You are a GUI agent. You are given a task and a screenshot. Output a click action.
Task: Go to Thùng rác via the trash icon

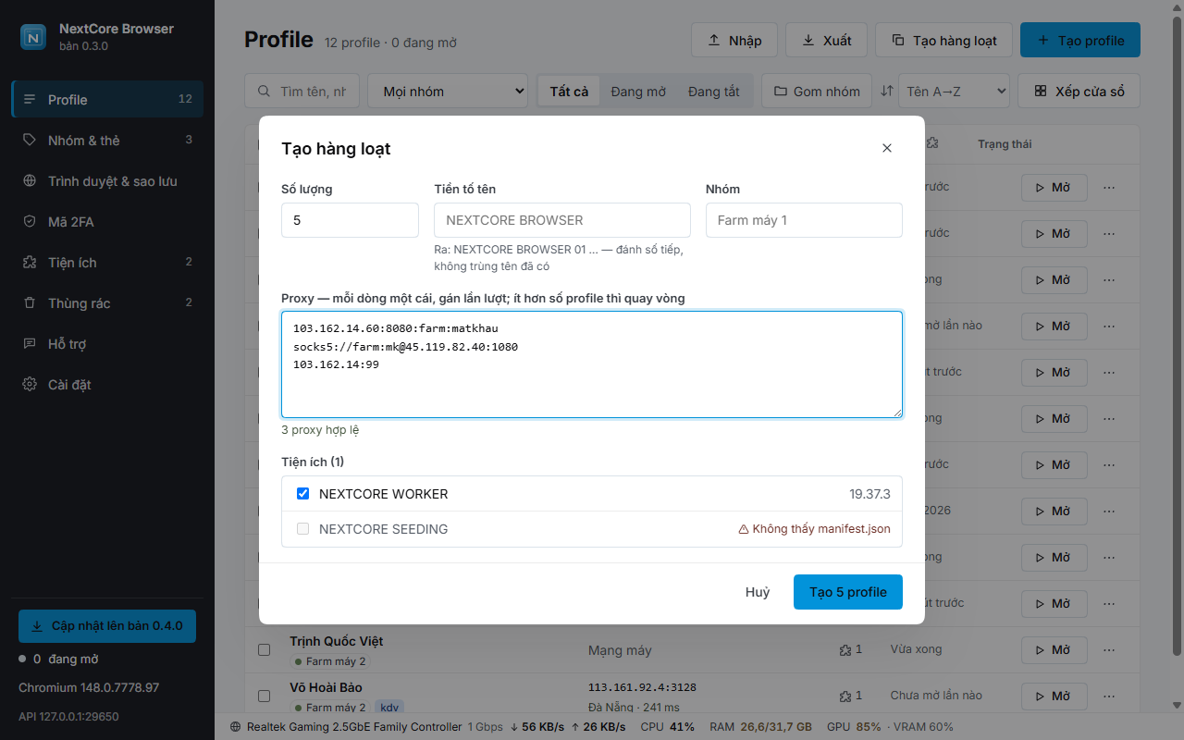(30, 302)
